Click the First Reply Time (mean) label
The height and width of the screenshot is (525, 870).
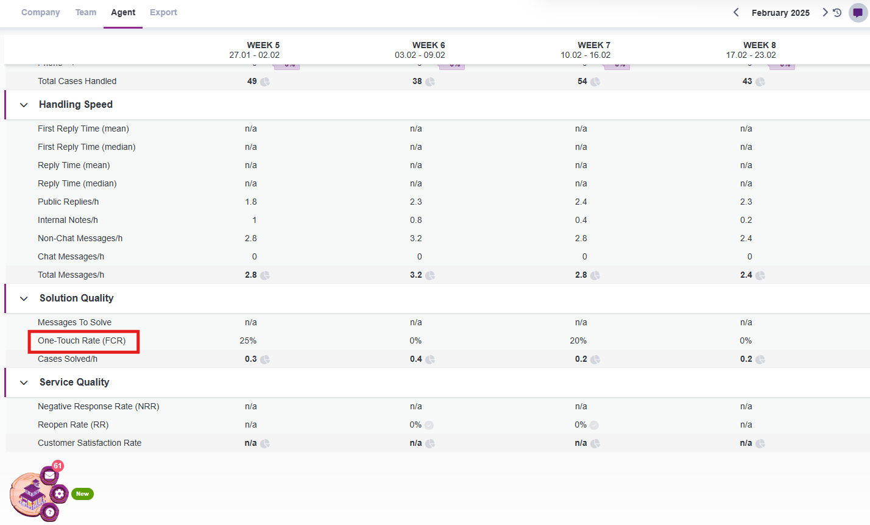coord(83,129)
